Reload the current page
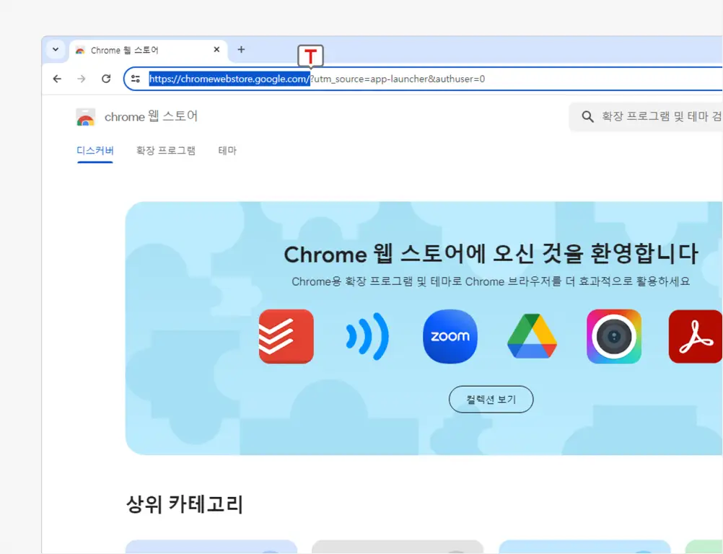 pos(106,79)
